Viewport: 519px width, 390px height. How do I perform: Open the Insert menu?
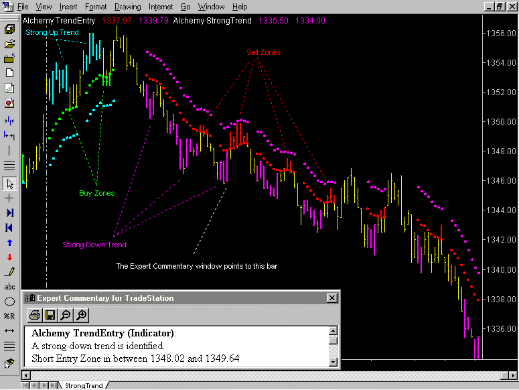point(68,7)
